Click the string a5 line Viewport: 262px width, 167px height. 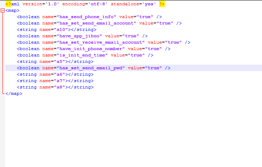[55, 61]
